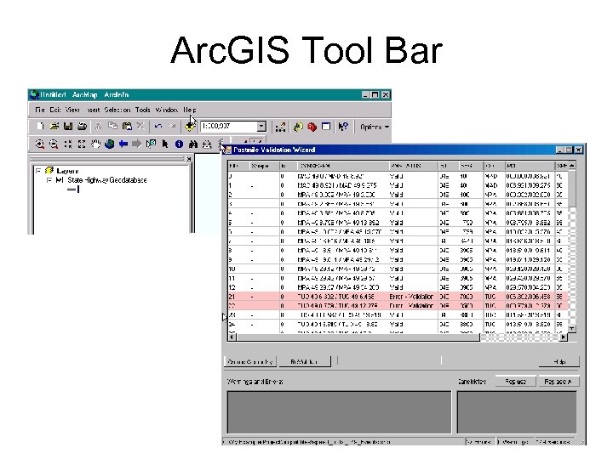Select the Identify info tool

point(179,144)
